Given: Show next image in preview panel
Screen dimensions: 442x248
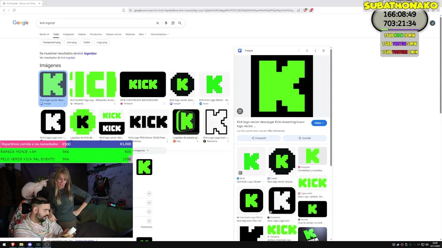Looking at the screenshot, I should [307, 51].
